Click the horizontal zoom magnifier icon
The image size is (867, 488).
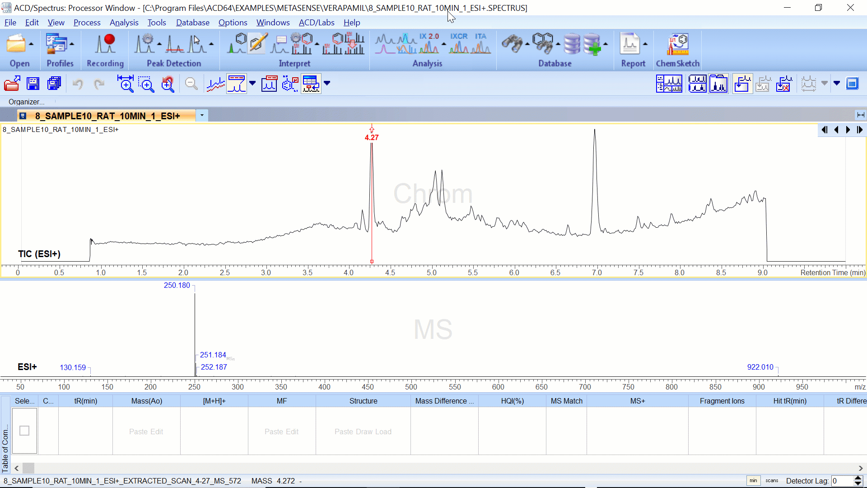point(126,84)
